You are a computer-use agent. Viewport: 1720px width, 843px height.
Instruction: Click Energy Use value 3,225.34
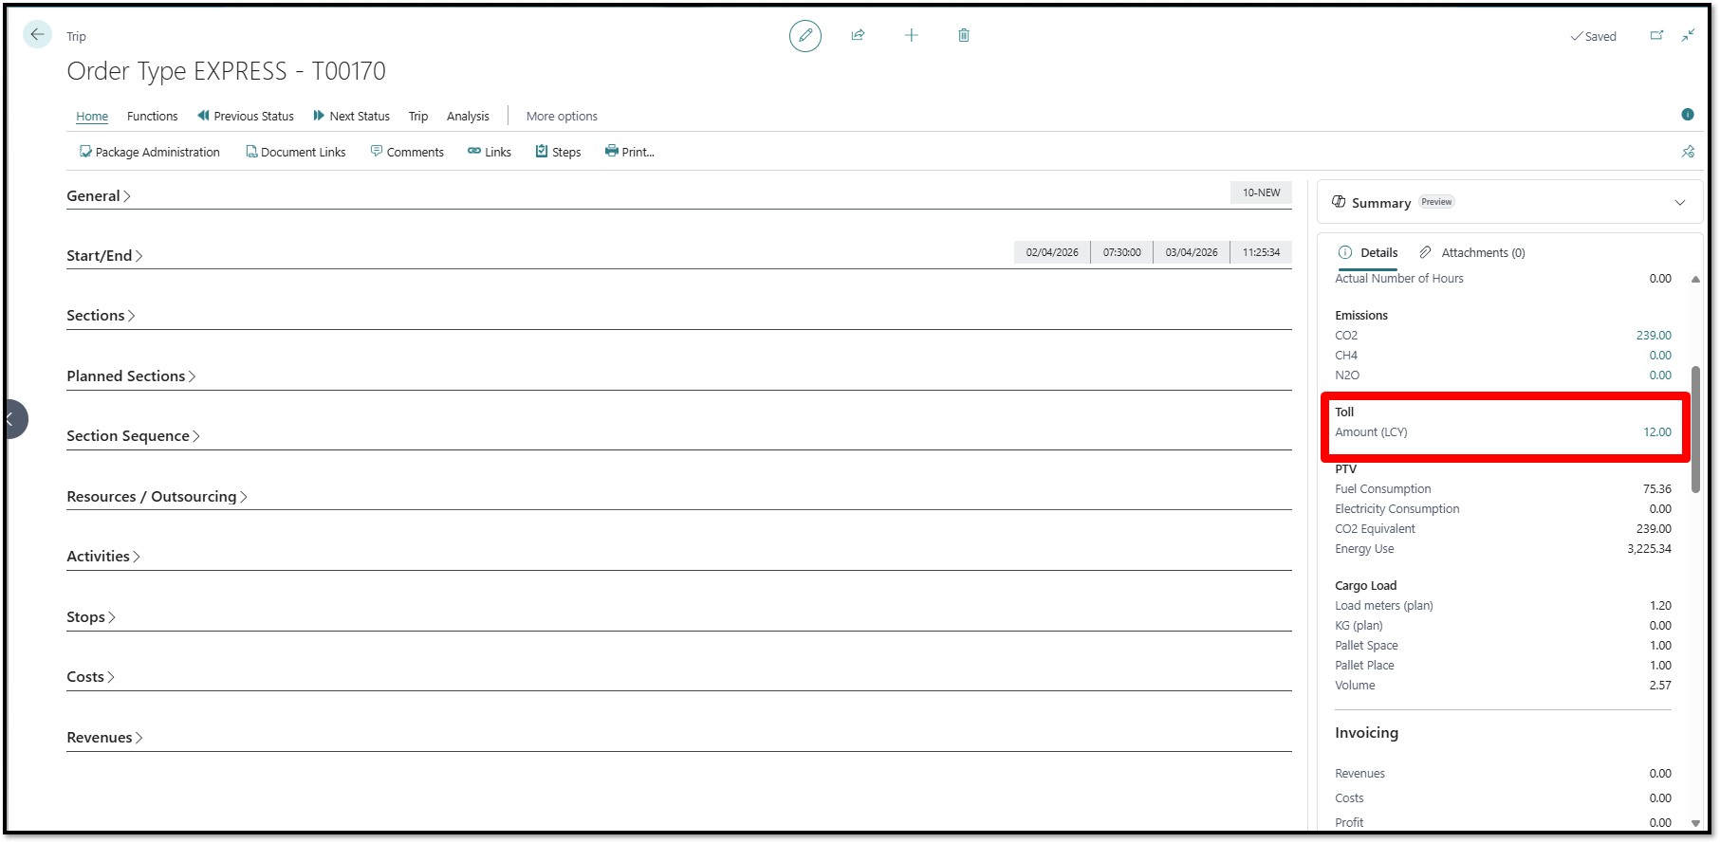point(1650,549)
